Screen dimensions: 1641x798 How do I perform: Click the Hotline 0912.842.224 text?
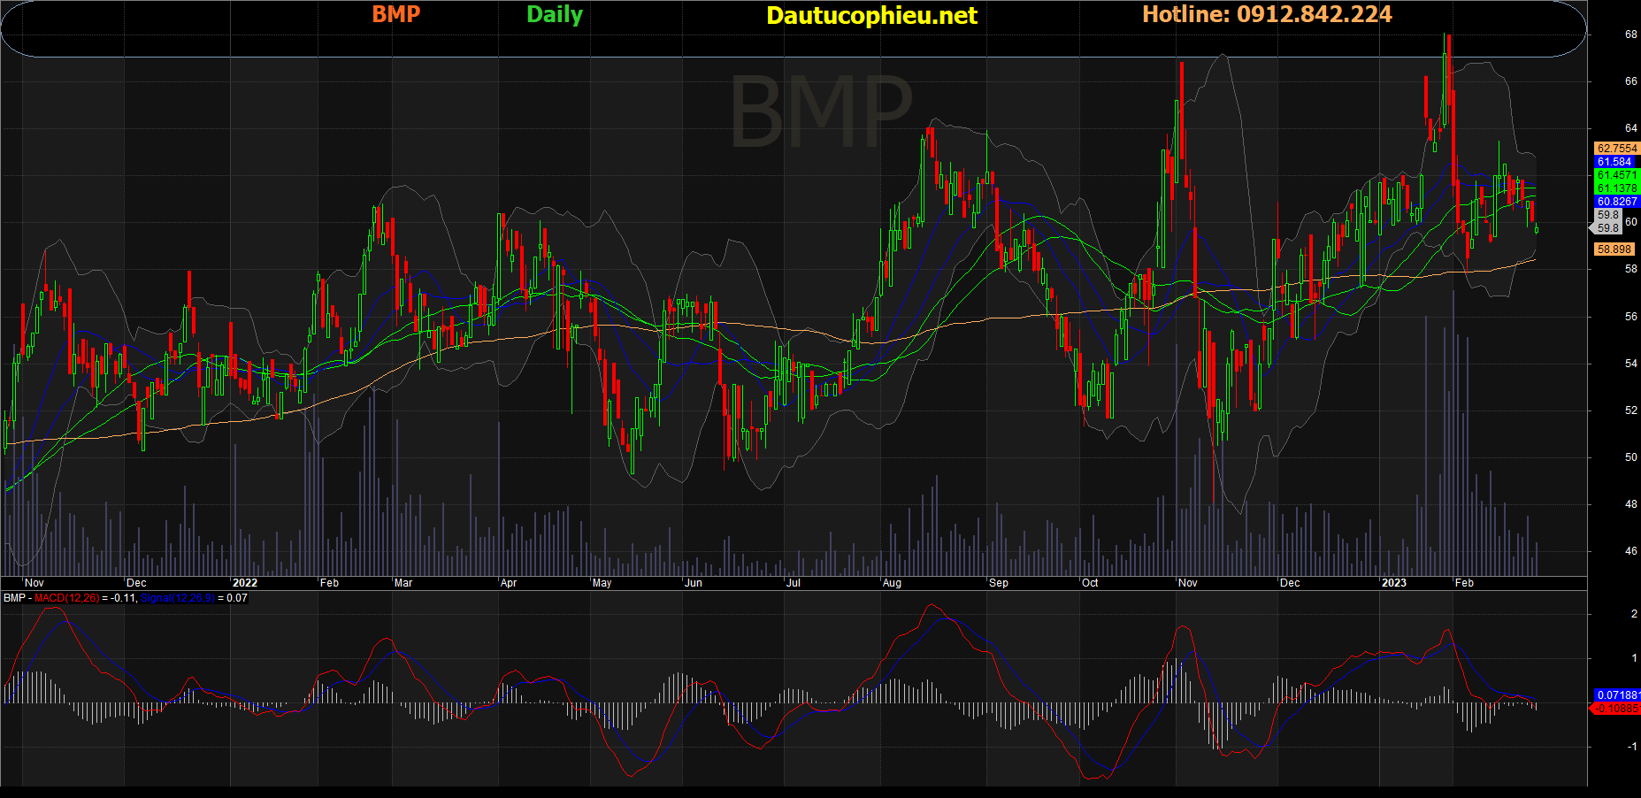tap(1267, 14)
